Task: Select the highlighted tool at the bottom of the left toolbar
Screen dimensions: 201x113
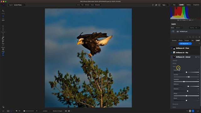Action: click(x=3, y=53)
